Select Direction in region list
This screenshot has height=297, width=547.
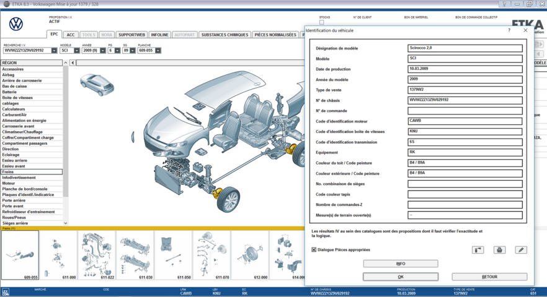(x=32, y=149)
